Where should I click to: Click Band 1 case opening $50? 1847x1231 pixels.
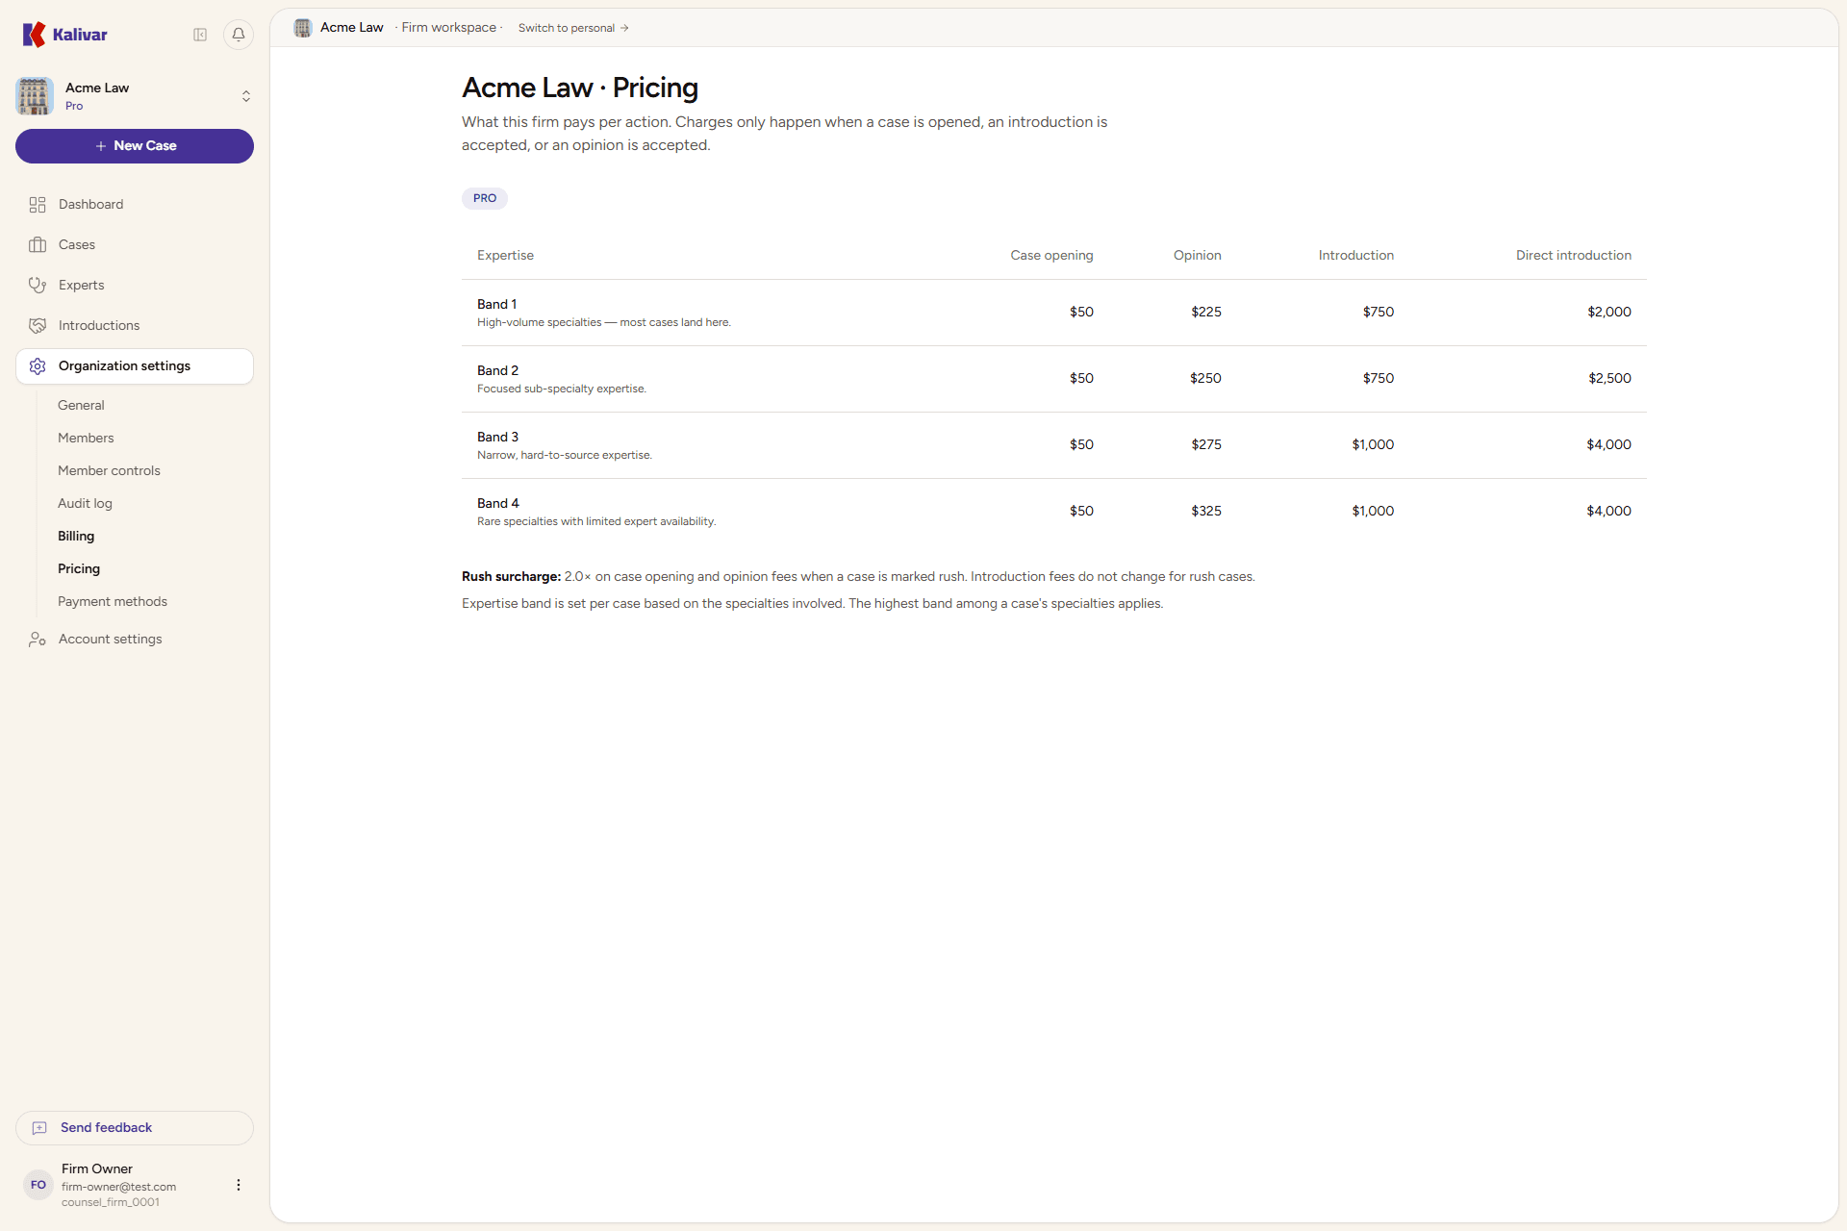1081,313
